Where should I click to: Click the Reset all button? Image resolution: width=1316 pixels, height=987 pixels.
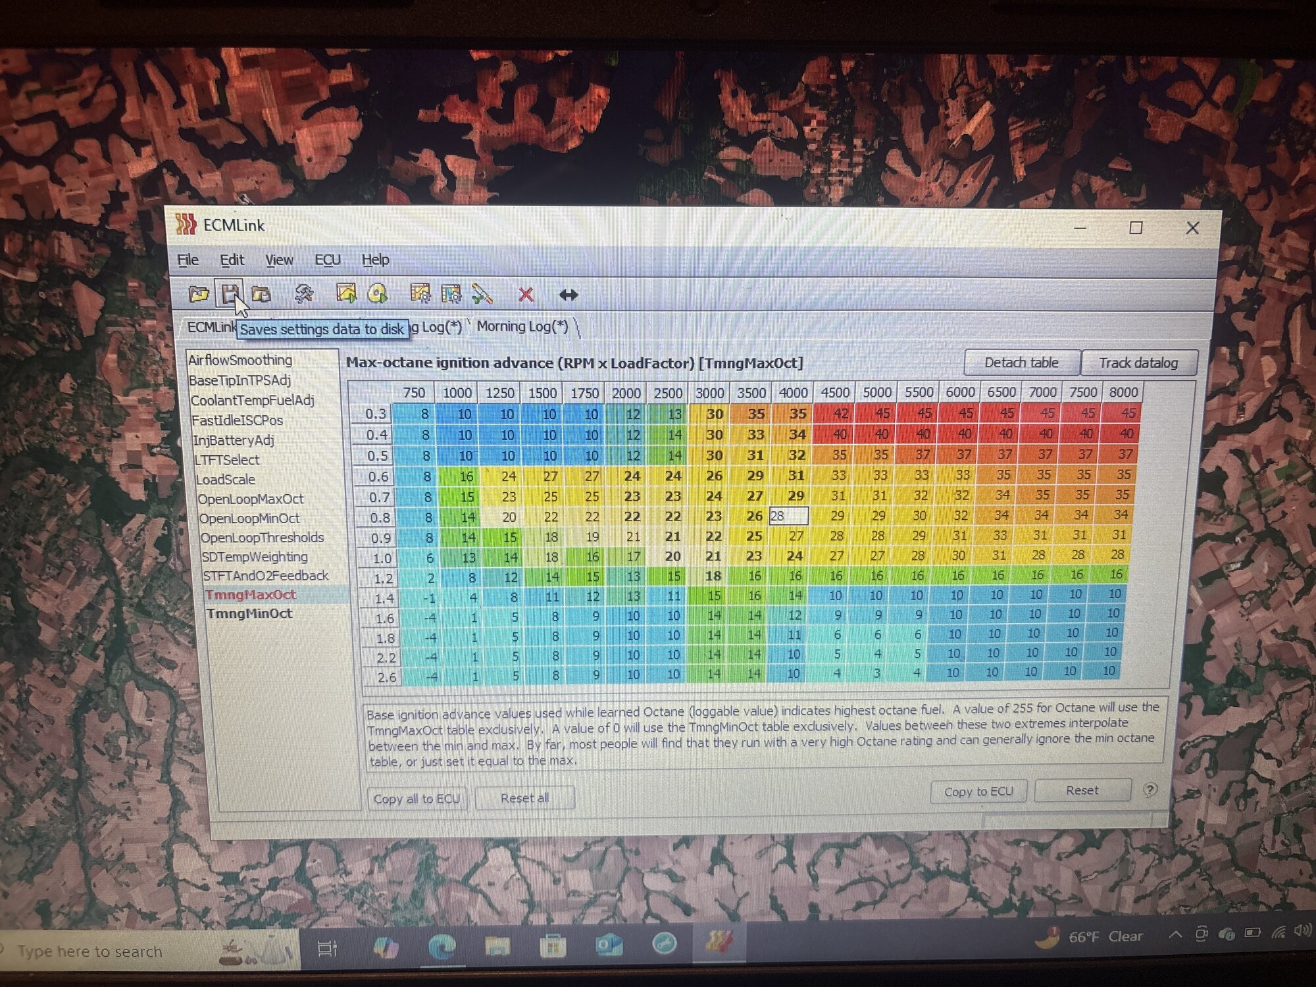pyautogui.click(x=524, y=798)
